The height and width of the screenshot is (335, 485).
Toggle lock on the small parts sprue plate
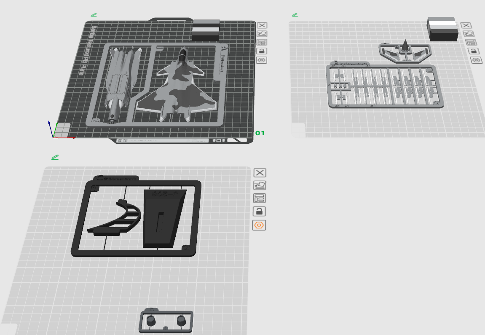[473, 51]
